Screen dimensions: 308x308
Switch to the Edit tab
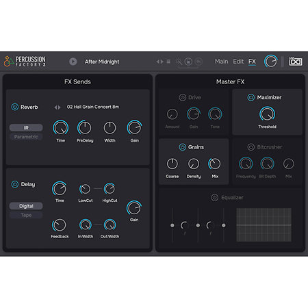click(238, 62)
